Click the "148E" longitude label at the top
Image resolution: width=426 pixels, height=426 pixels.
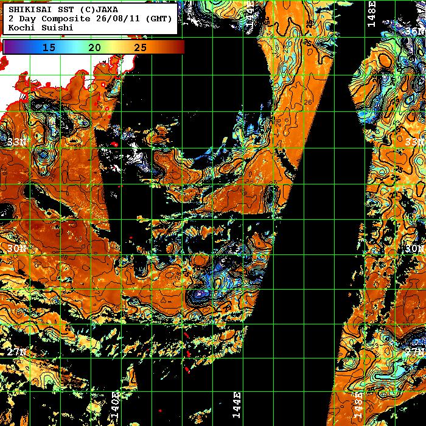click(372, 14)
